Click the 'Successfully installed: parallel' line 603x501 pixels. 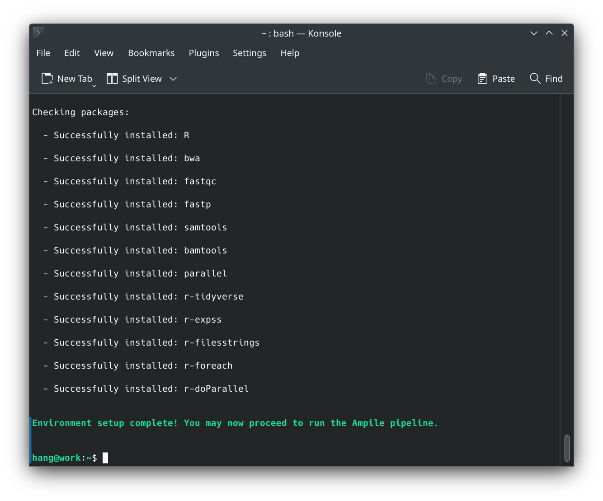pyautogui.click(x=135, y=273)
